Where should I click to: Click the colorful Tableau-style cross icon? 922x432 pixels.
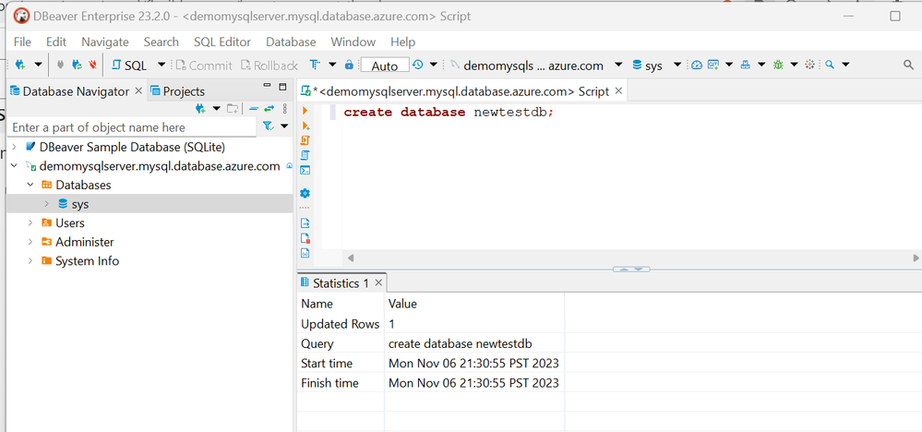click(x=809, y=65)
